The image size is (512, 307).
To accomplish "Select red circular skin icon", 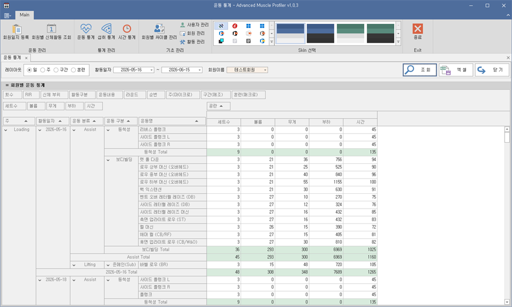I will [x=235, y=26].
